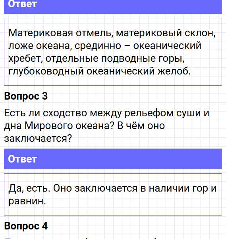Click the question line starting "Есть ли сходство"
Viewport: 226px width, 239px height.
point(106,113)
